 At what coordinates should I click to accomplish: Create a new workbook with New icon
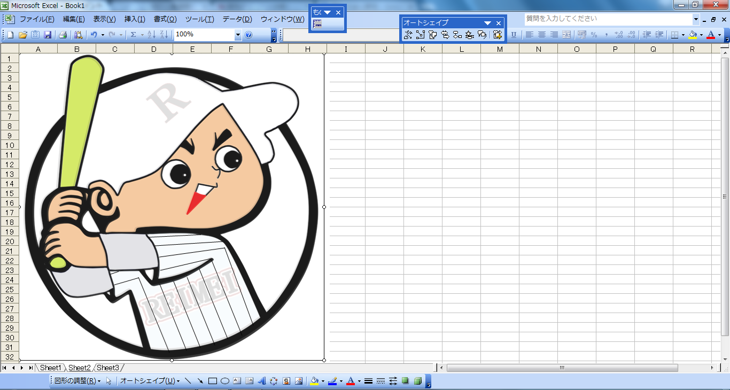click(x=10, y=35)
